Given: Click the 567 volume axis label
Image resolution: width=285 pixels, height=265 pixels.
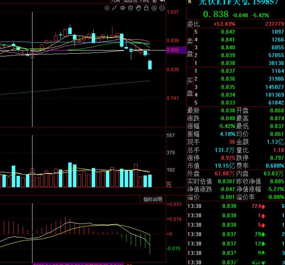Looking at the screenshot, I should coord(171,136).
